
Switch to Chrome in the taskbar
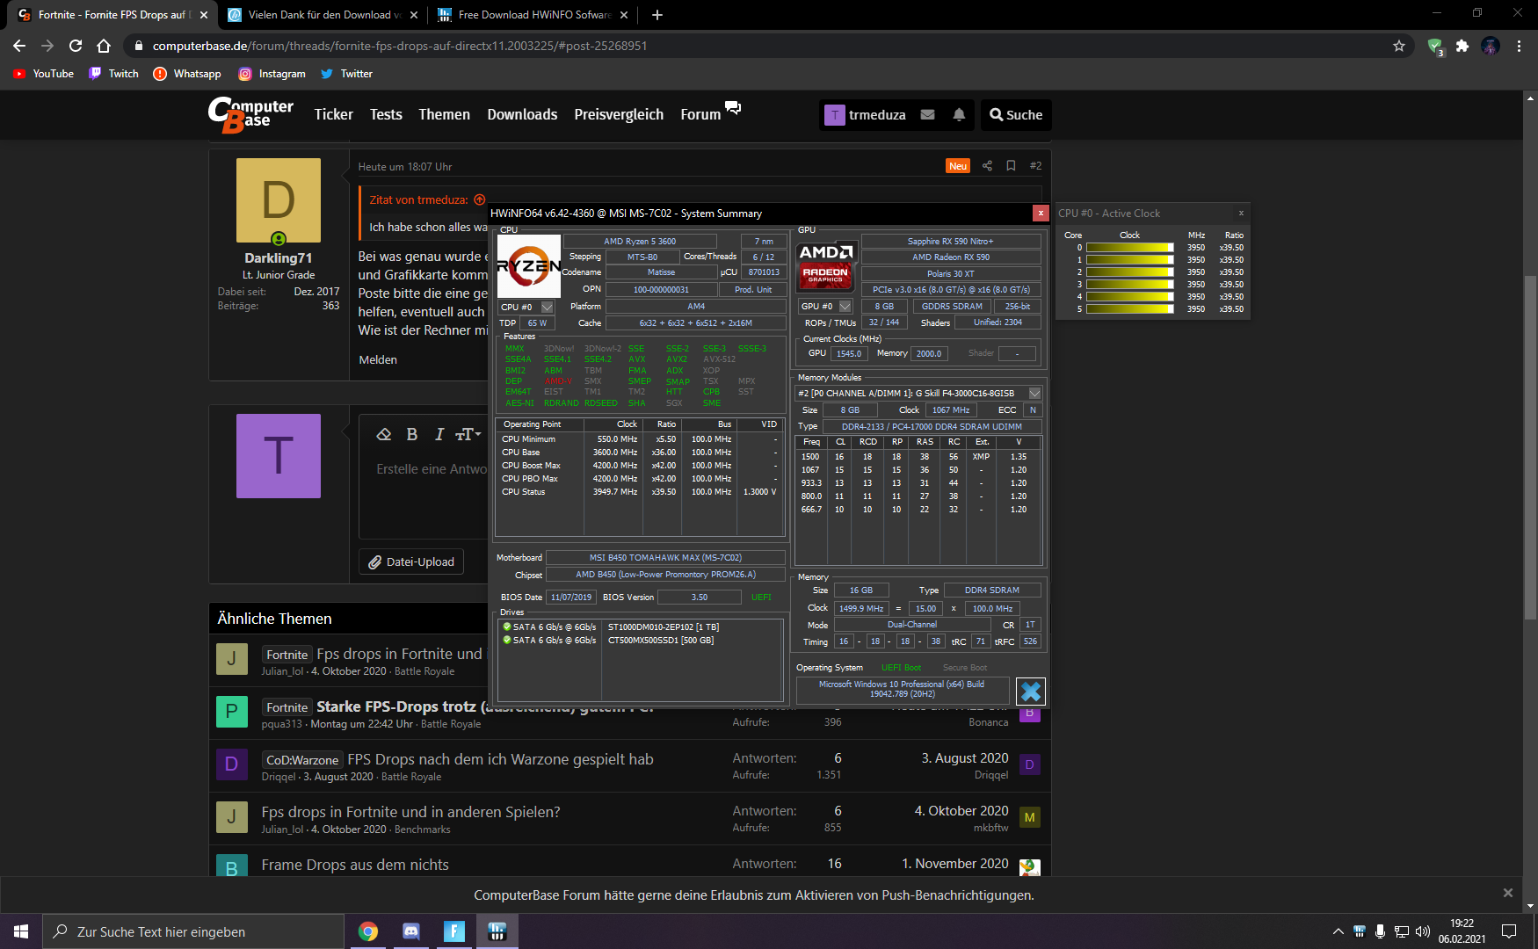click(x=368, y=931)
